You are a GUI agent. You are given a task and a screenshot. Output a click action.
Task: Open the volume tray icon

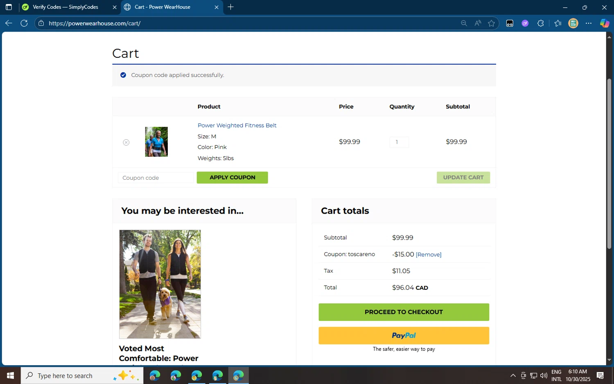(544, 375)
